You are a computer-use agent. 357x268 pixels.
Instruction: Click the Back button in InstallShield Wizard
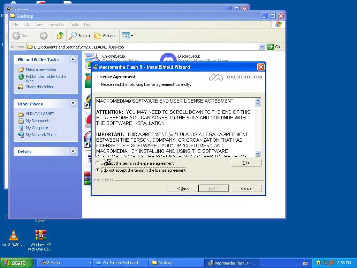(183, 188)
